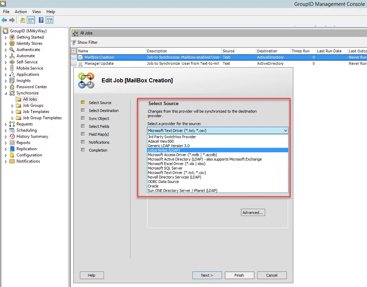Expand the Automate tree node

pyautogui.click(x=6, y=56)
